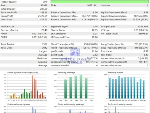
Task: Select Equity Drawdown Maximal value "40.16 (7.00%)"
Action: coord(141,16)
